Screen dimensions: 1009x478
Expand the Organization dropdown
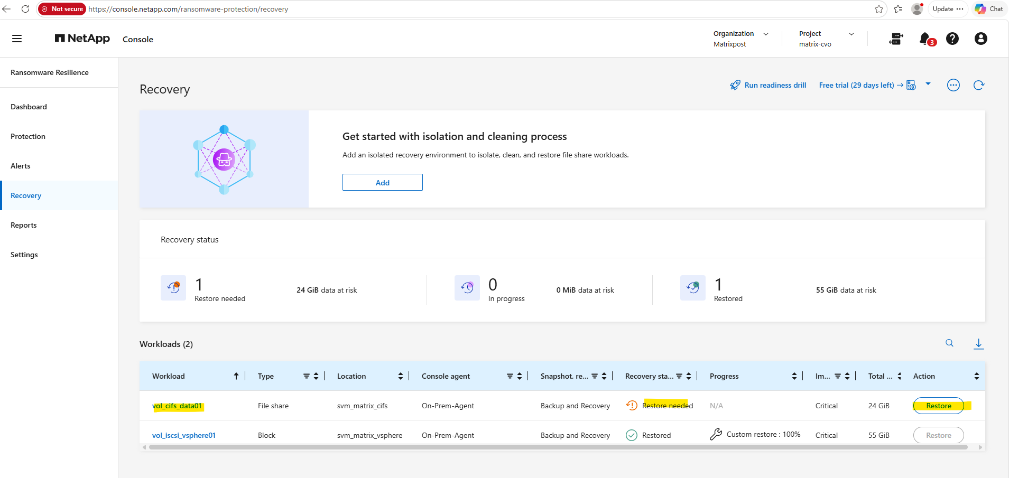click(766, 34)
